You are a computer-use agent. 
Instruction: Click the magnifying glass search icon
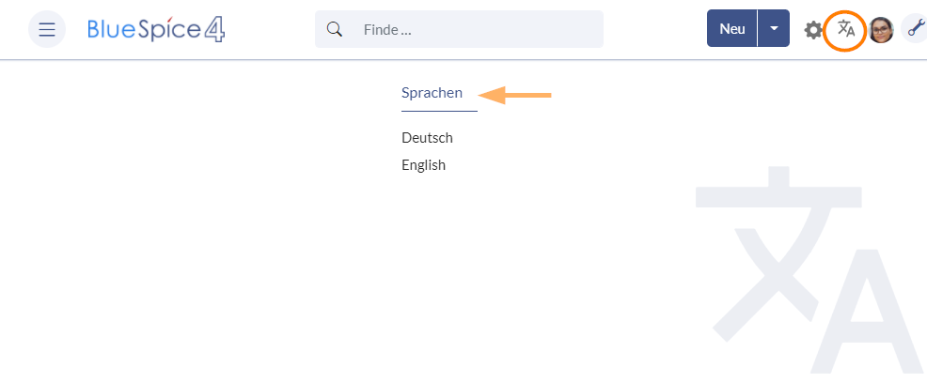click(335, 29)
